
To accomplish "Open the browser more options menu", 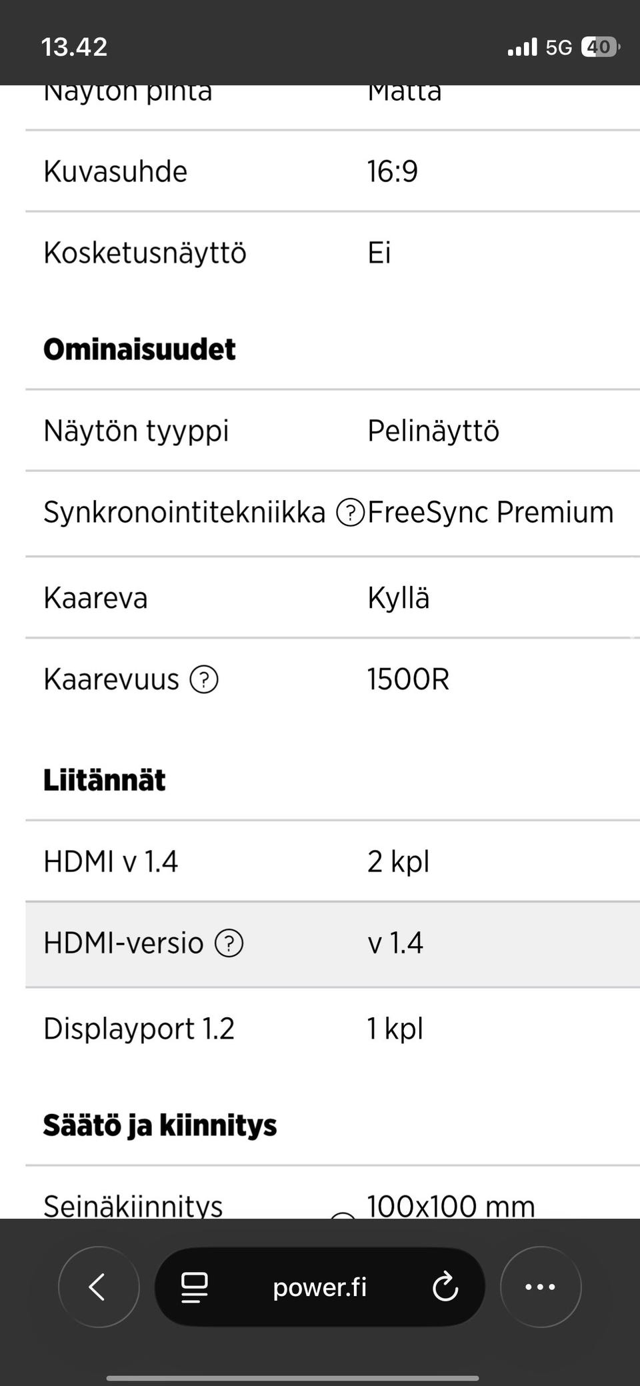I will [x=541, y=1287].
